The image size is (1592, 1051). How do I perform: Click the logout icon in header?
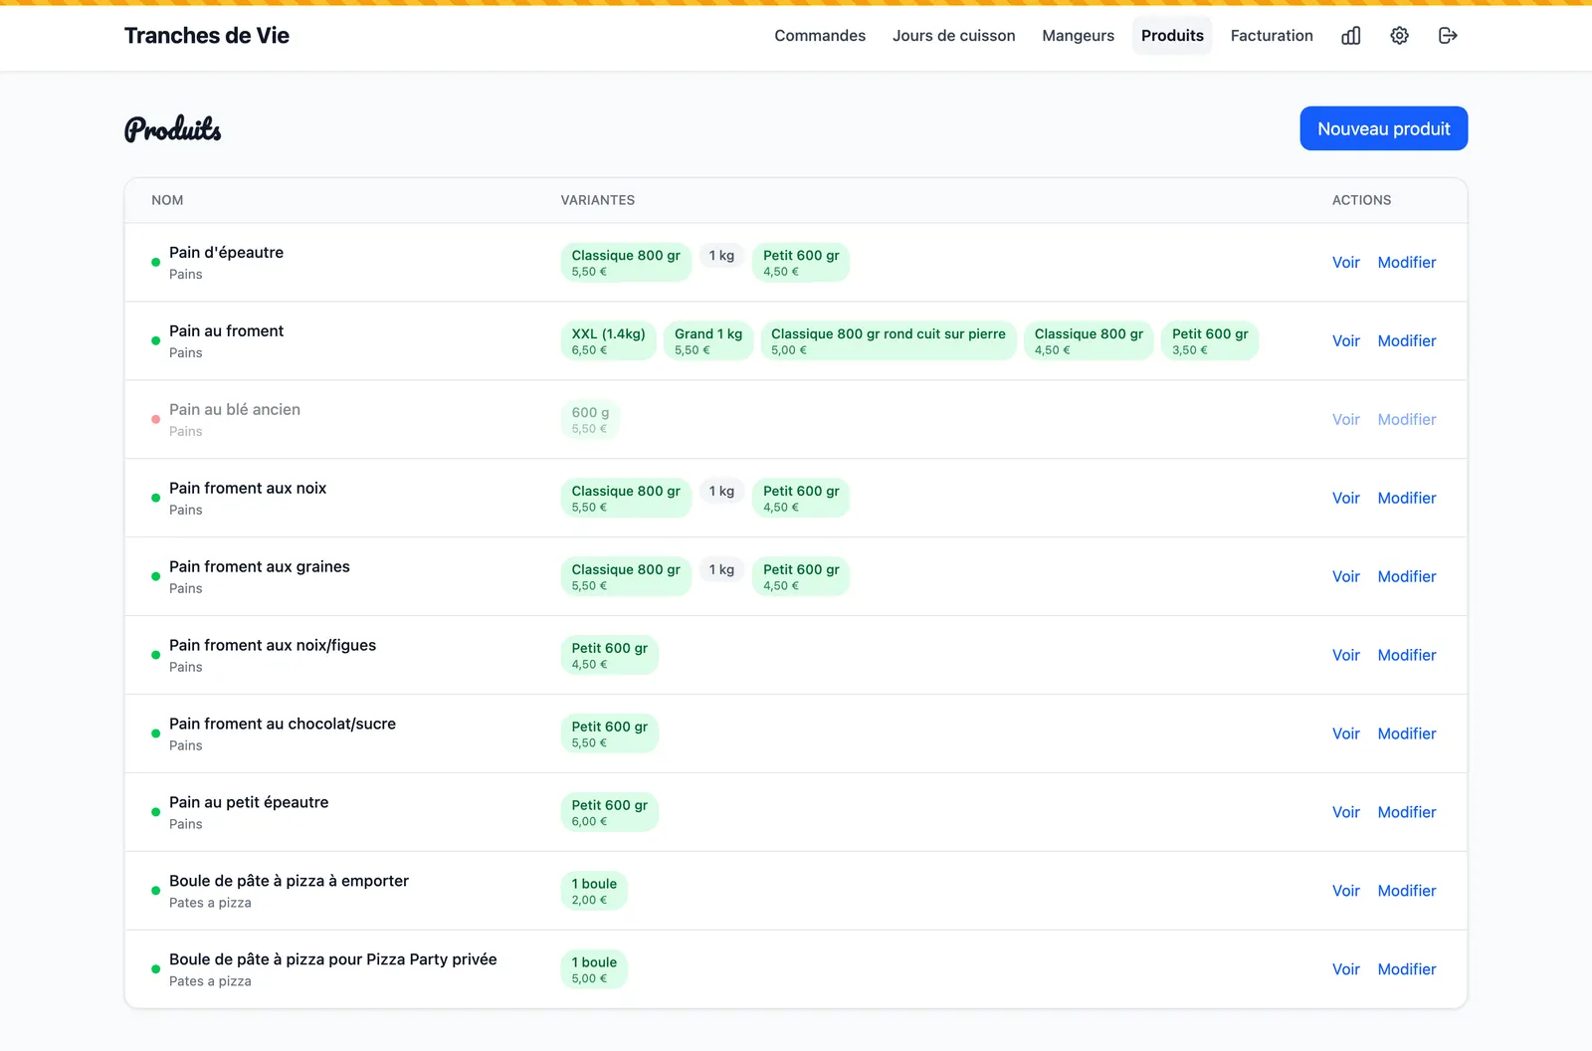click(x=1448, y=36)
